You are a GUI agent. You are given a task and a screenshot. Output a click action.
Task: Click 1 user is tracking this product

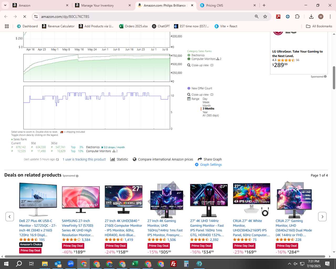coord(84,159)
